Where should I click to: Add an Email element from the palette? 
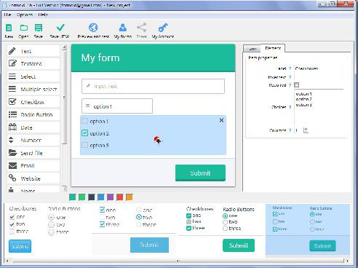(33, 165)
